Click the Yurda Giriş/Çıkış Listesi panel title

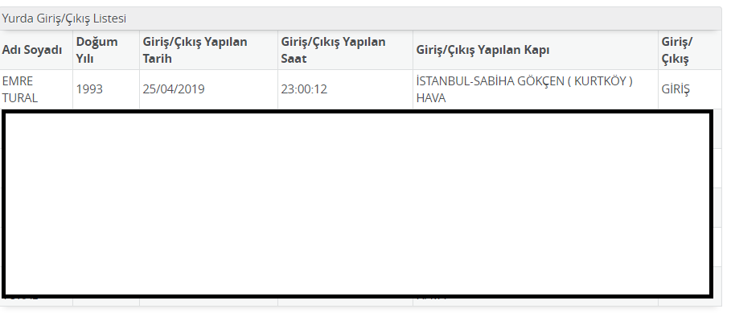[x=64, y=19]
